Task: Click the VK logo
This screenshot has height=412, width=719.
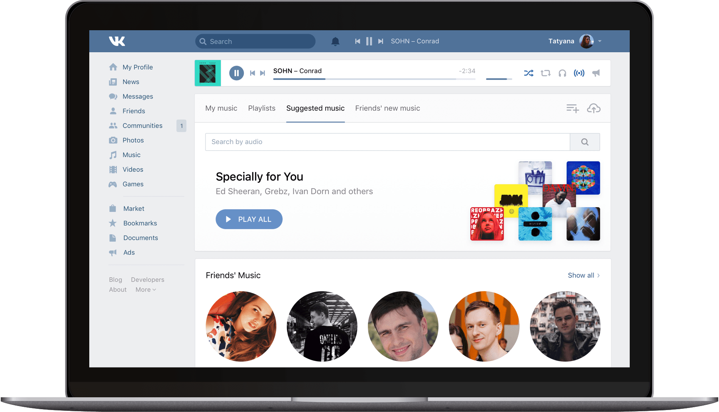Action: click(117, 41)
